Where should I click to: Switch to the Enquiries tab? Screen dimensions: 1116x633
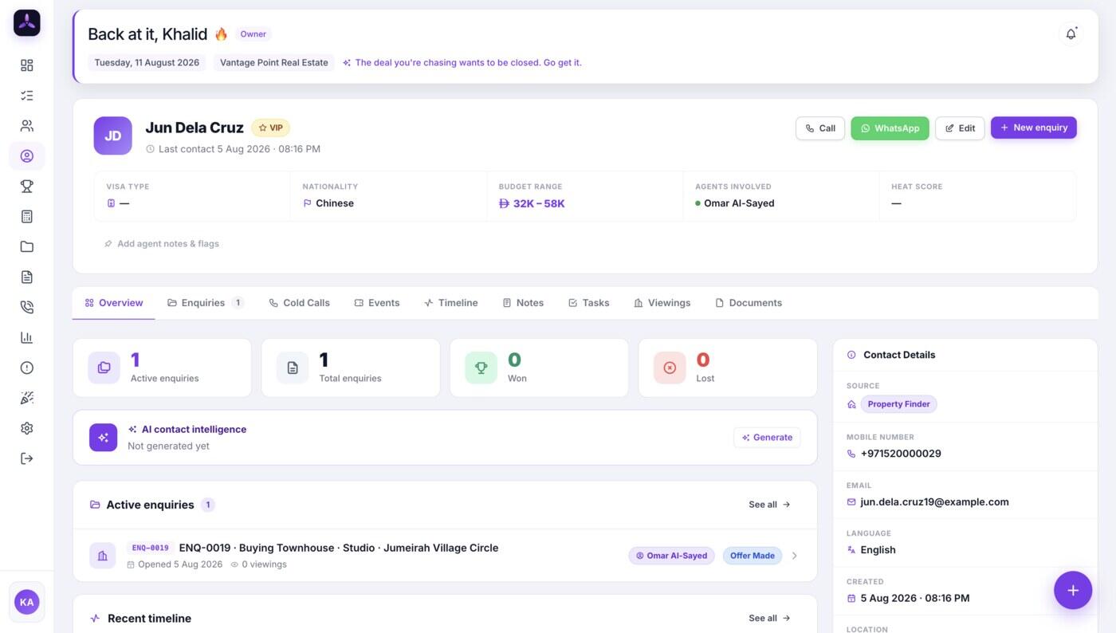[x=205, y=303]
